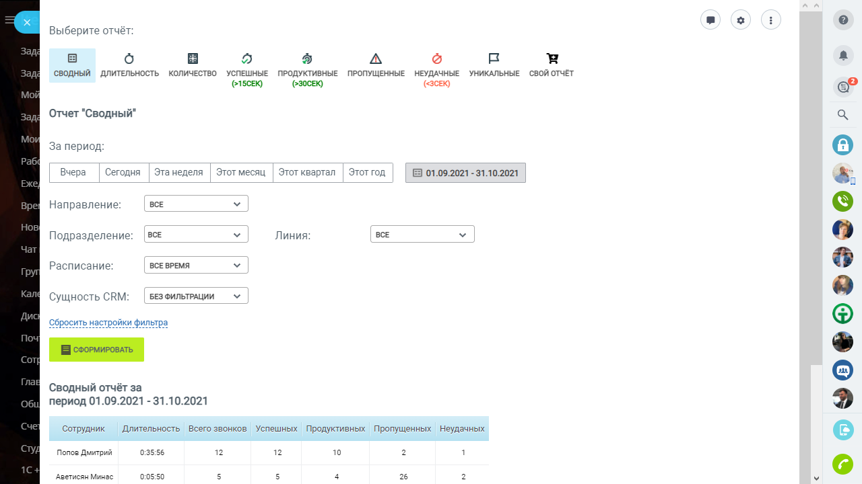Viewport: 862px width, 484px height.
Task: Open the gear settings icon
Action: [x=741, y=19]
